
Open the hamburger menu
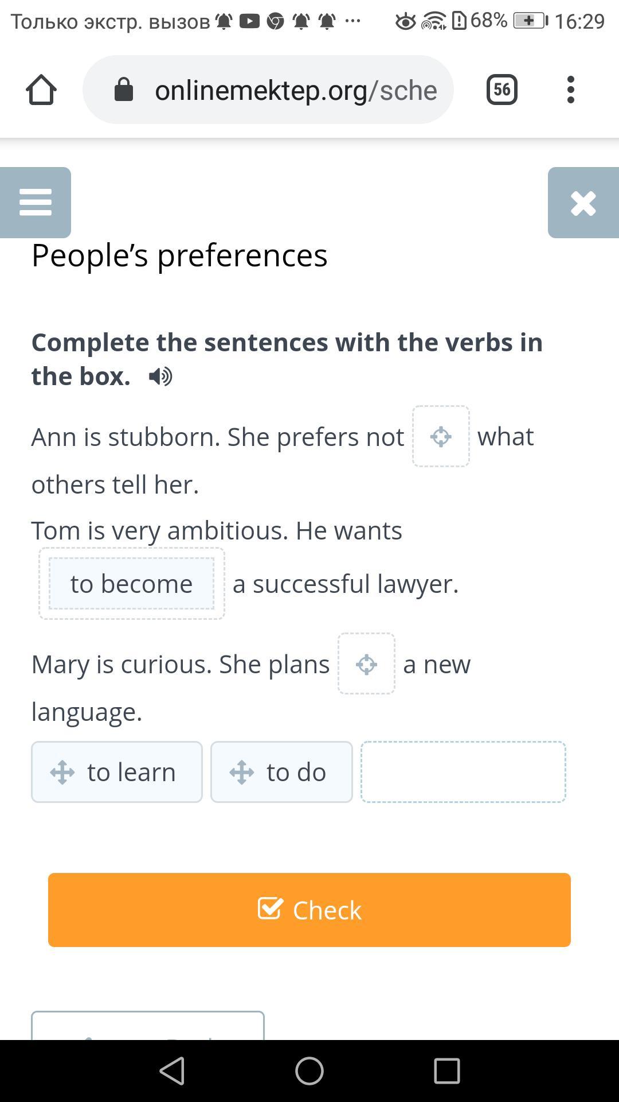36,203
